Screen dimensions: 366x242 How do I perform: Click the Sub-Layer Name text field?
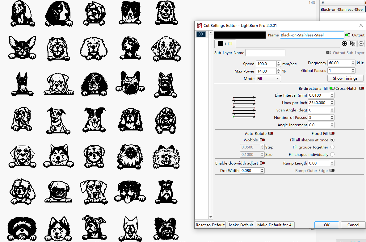tap(265, 53)
